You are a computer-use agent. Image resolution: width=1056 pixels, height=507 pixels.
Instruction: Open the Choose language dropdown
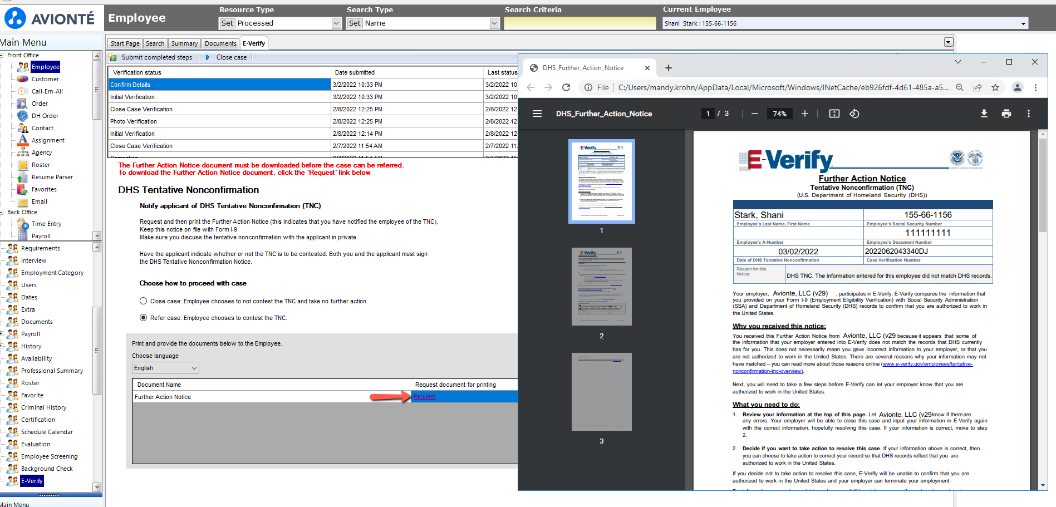point(165,368)
